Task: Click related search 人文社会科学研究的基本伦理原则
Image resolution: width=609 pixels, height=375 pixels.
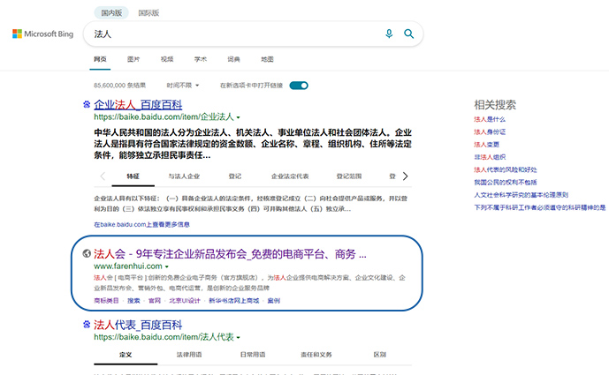Action: click(x=521, y=195)
